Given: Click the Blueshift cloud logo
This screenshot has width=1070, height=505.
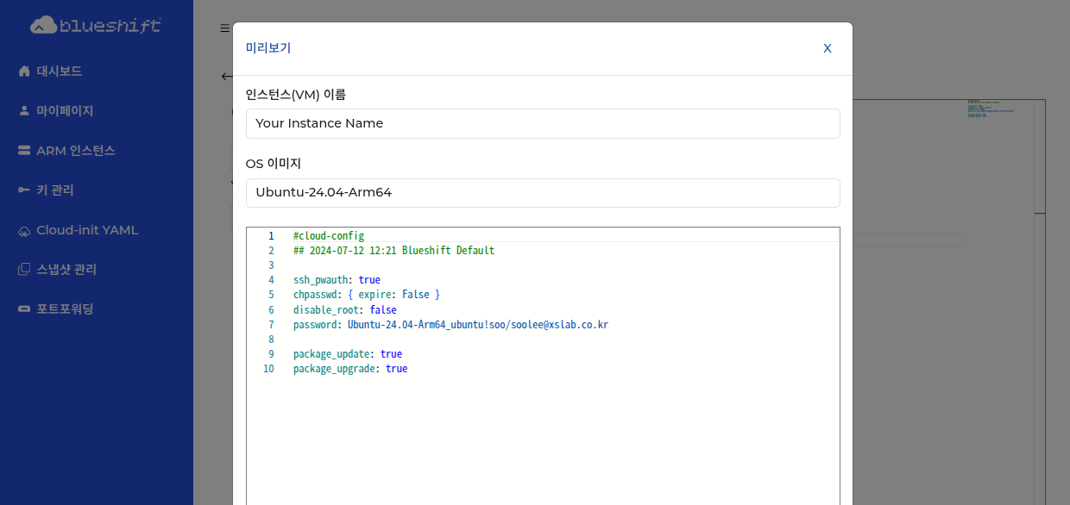Looking at the screenshot, I should [x=96, y=25].
